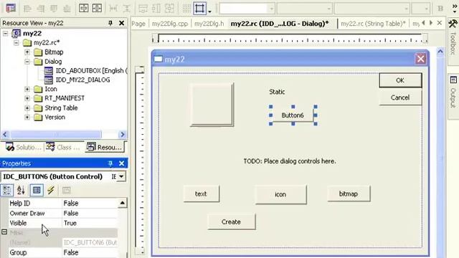Image resolution: width=459 pixels, height=258 pixels.
Task: Expand the Version folder
Action: click(x=27, y=118)
